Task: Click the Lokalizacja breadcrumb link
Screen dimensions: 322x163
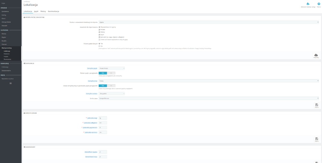Action: (27, 1)
